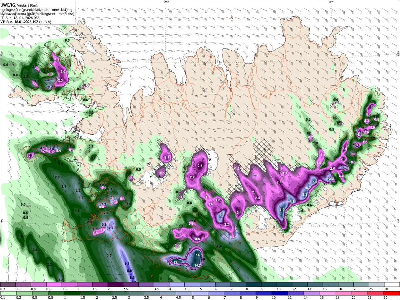400x300 pixels.
Task: Click the 2.8 precipitation value on the map
Action: point(57,177)
